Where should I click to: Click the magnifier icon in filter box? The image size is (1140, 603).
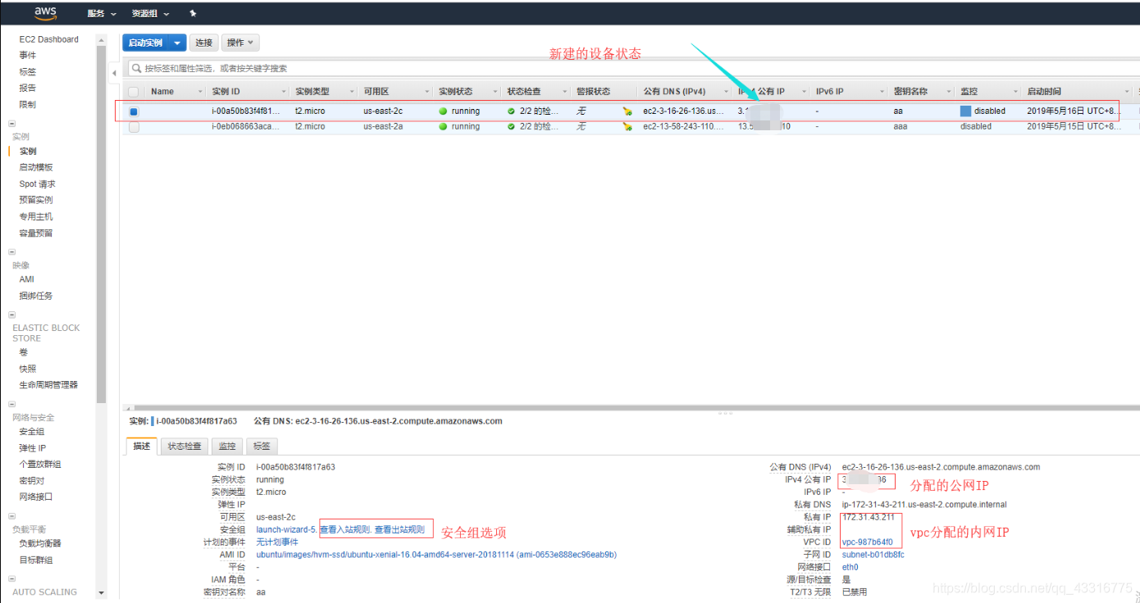(136, 68)
